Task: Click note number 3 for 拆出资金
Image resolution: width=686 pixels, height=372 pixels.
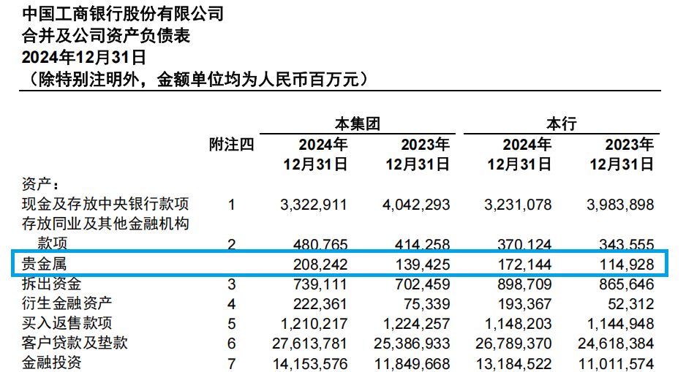Action: click(231, 284)
